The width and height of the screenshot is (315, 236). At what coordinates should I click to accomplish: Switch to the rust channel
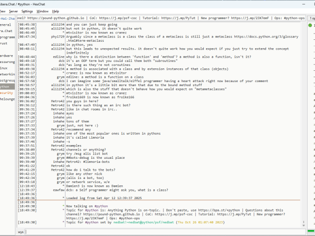[x=4, y=43]
